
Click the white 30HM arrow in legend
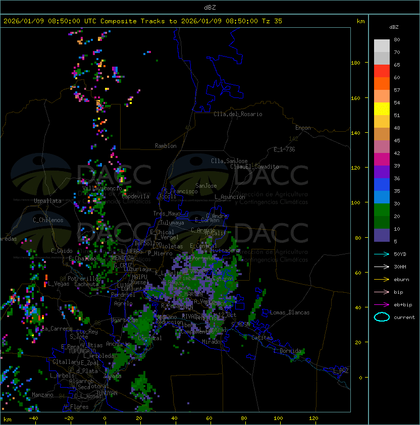point(382,267)
